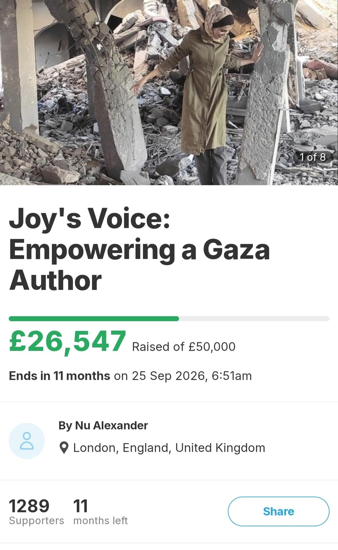Click the "25 Sep 2026, 6:51am" end date

pos(192,376)
